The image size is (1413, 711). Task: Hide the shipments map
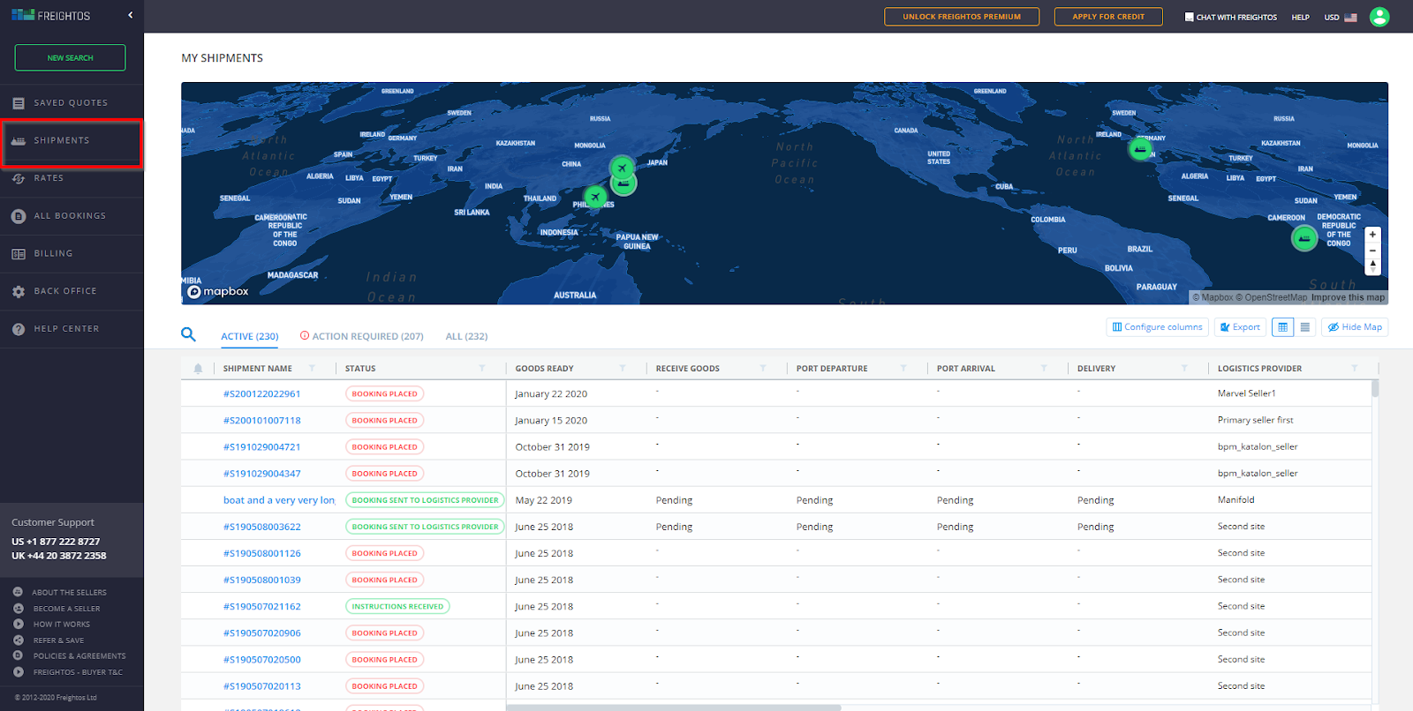1354,327
